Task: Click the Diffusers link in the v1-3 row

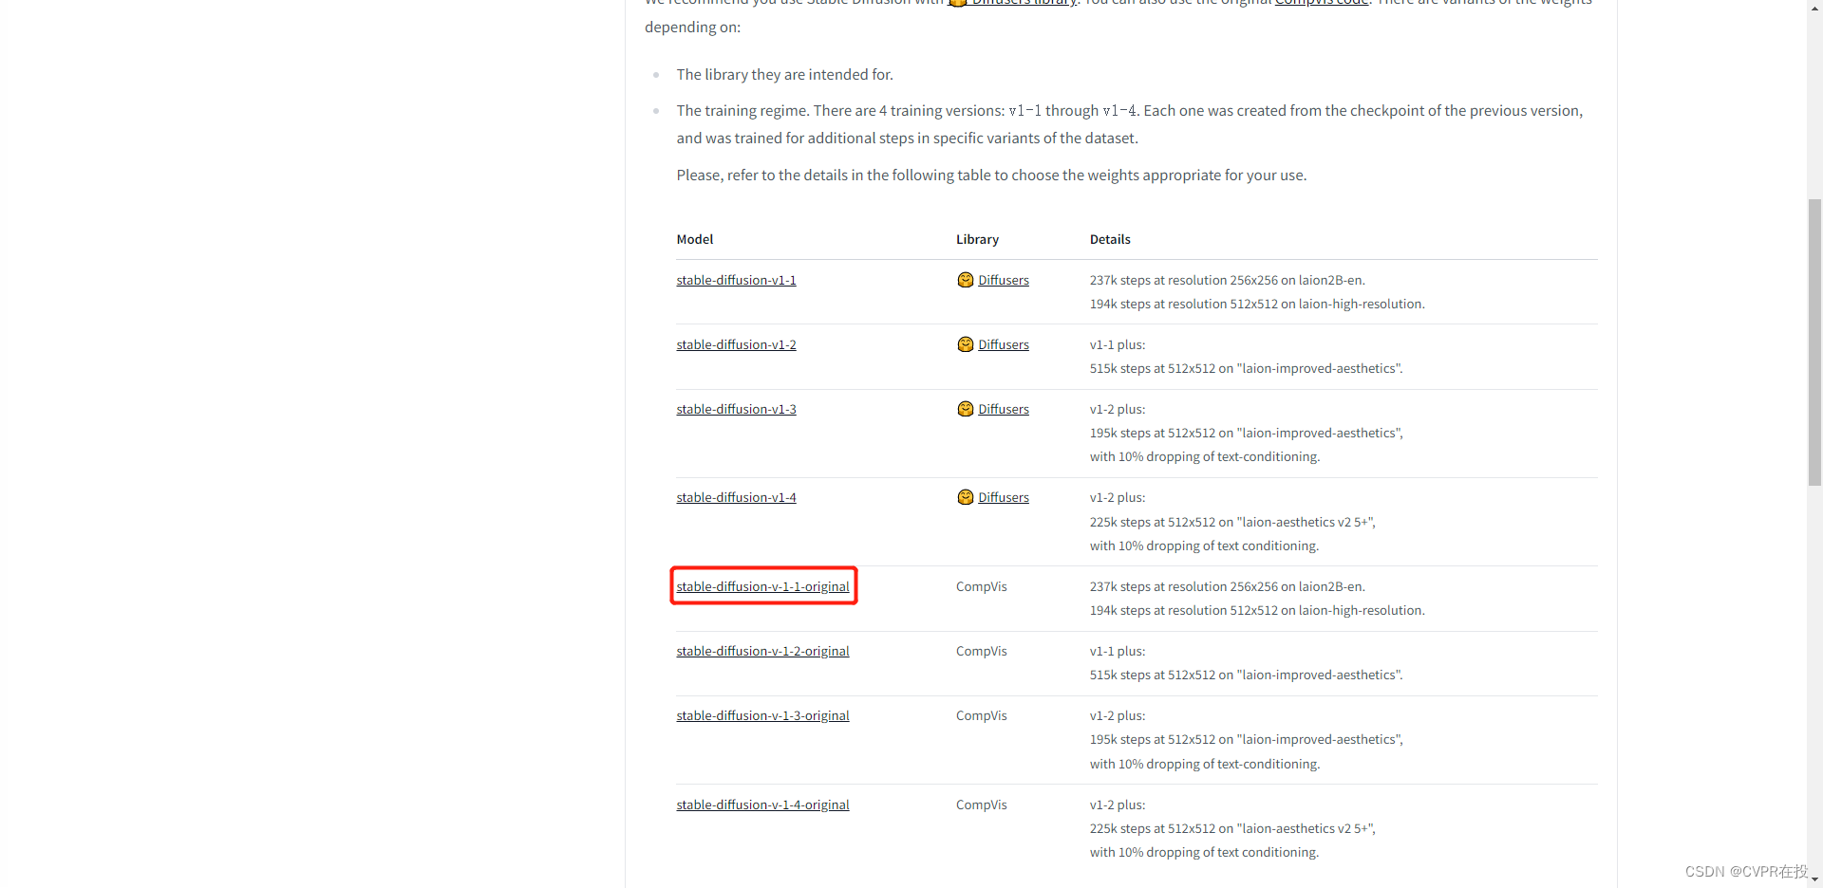Action: tap(1004, 409)
